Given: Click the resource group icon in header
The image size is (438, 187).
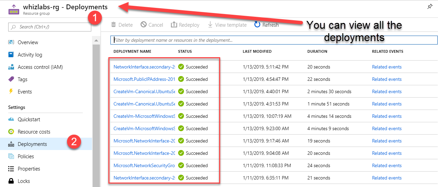Looking at the screenshot, I should (14, 9).
